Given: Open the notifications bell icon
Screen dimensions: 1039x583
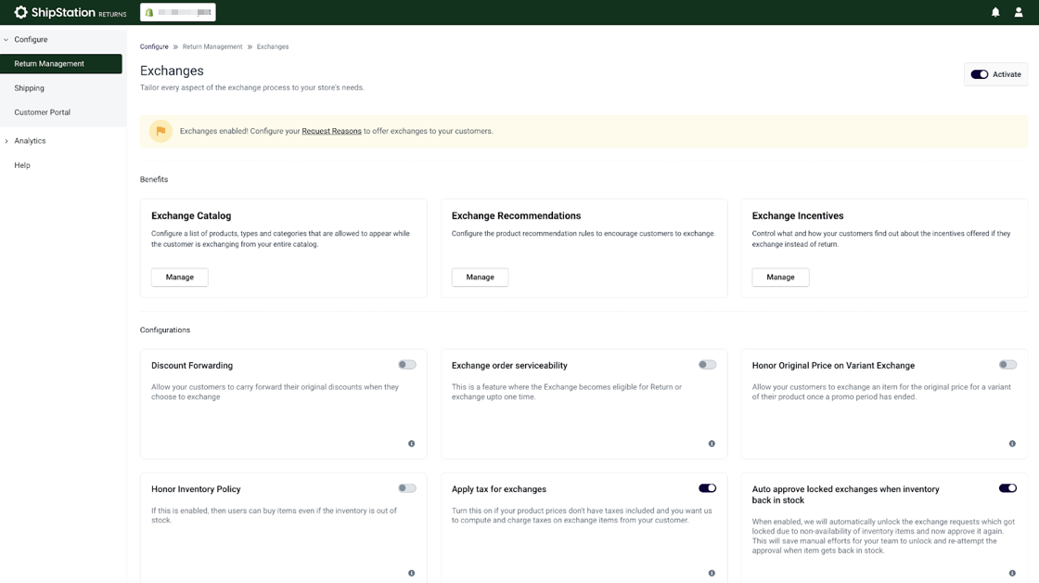Looking at the screenshot, I should (x=994, y=12).
